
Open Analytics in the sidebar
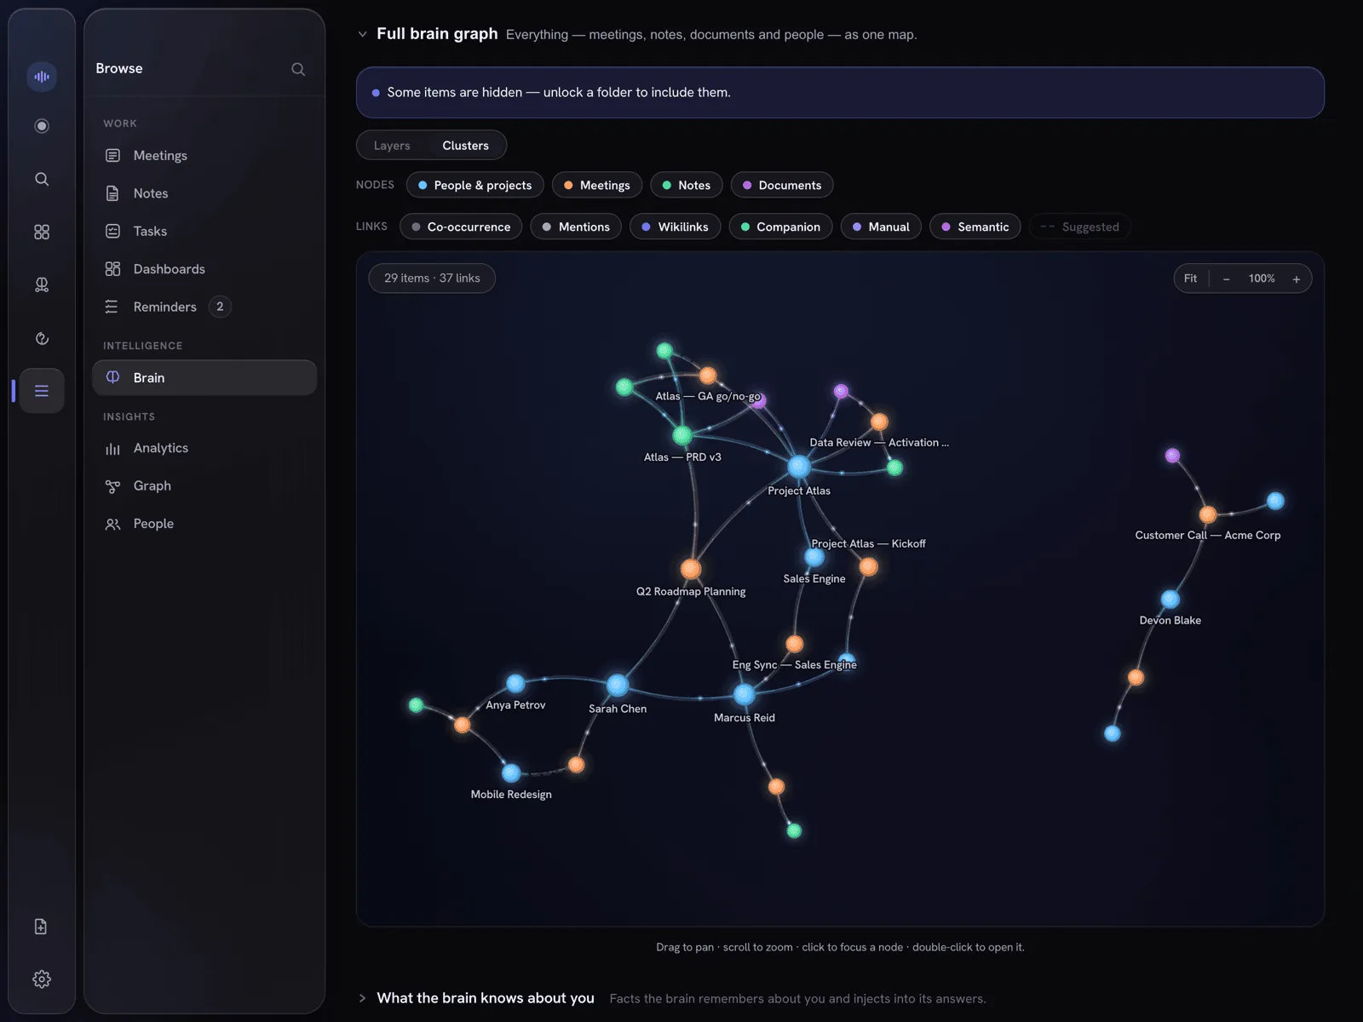[x=204, y=448]
